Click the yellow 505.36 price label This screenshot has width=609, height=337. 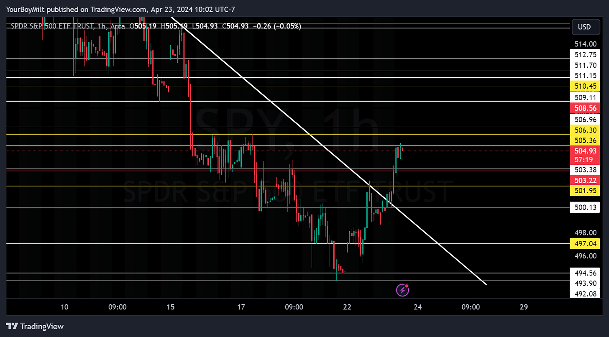585,140
